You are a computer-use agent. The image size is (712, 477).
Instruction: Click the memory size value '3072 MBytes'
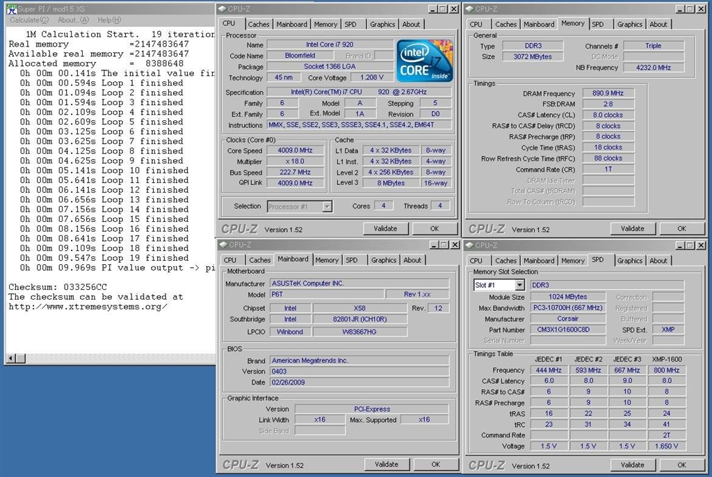533,57
